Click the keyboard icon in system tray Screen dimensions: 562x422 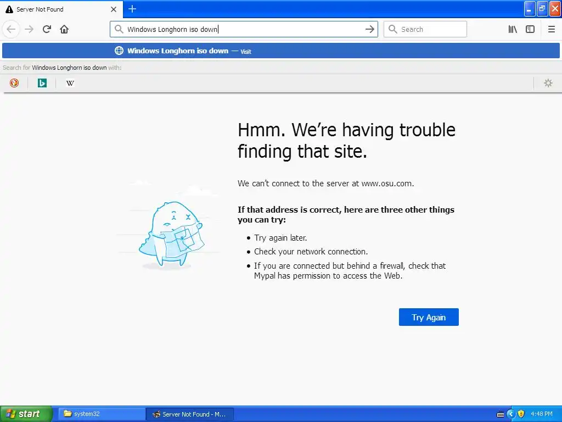[501, 414]
